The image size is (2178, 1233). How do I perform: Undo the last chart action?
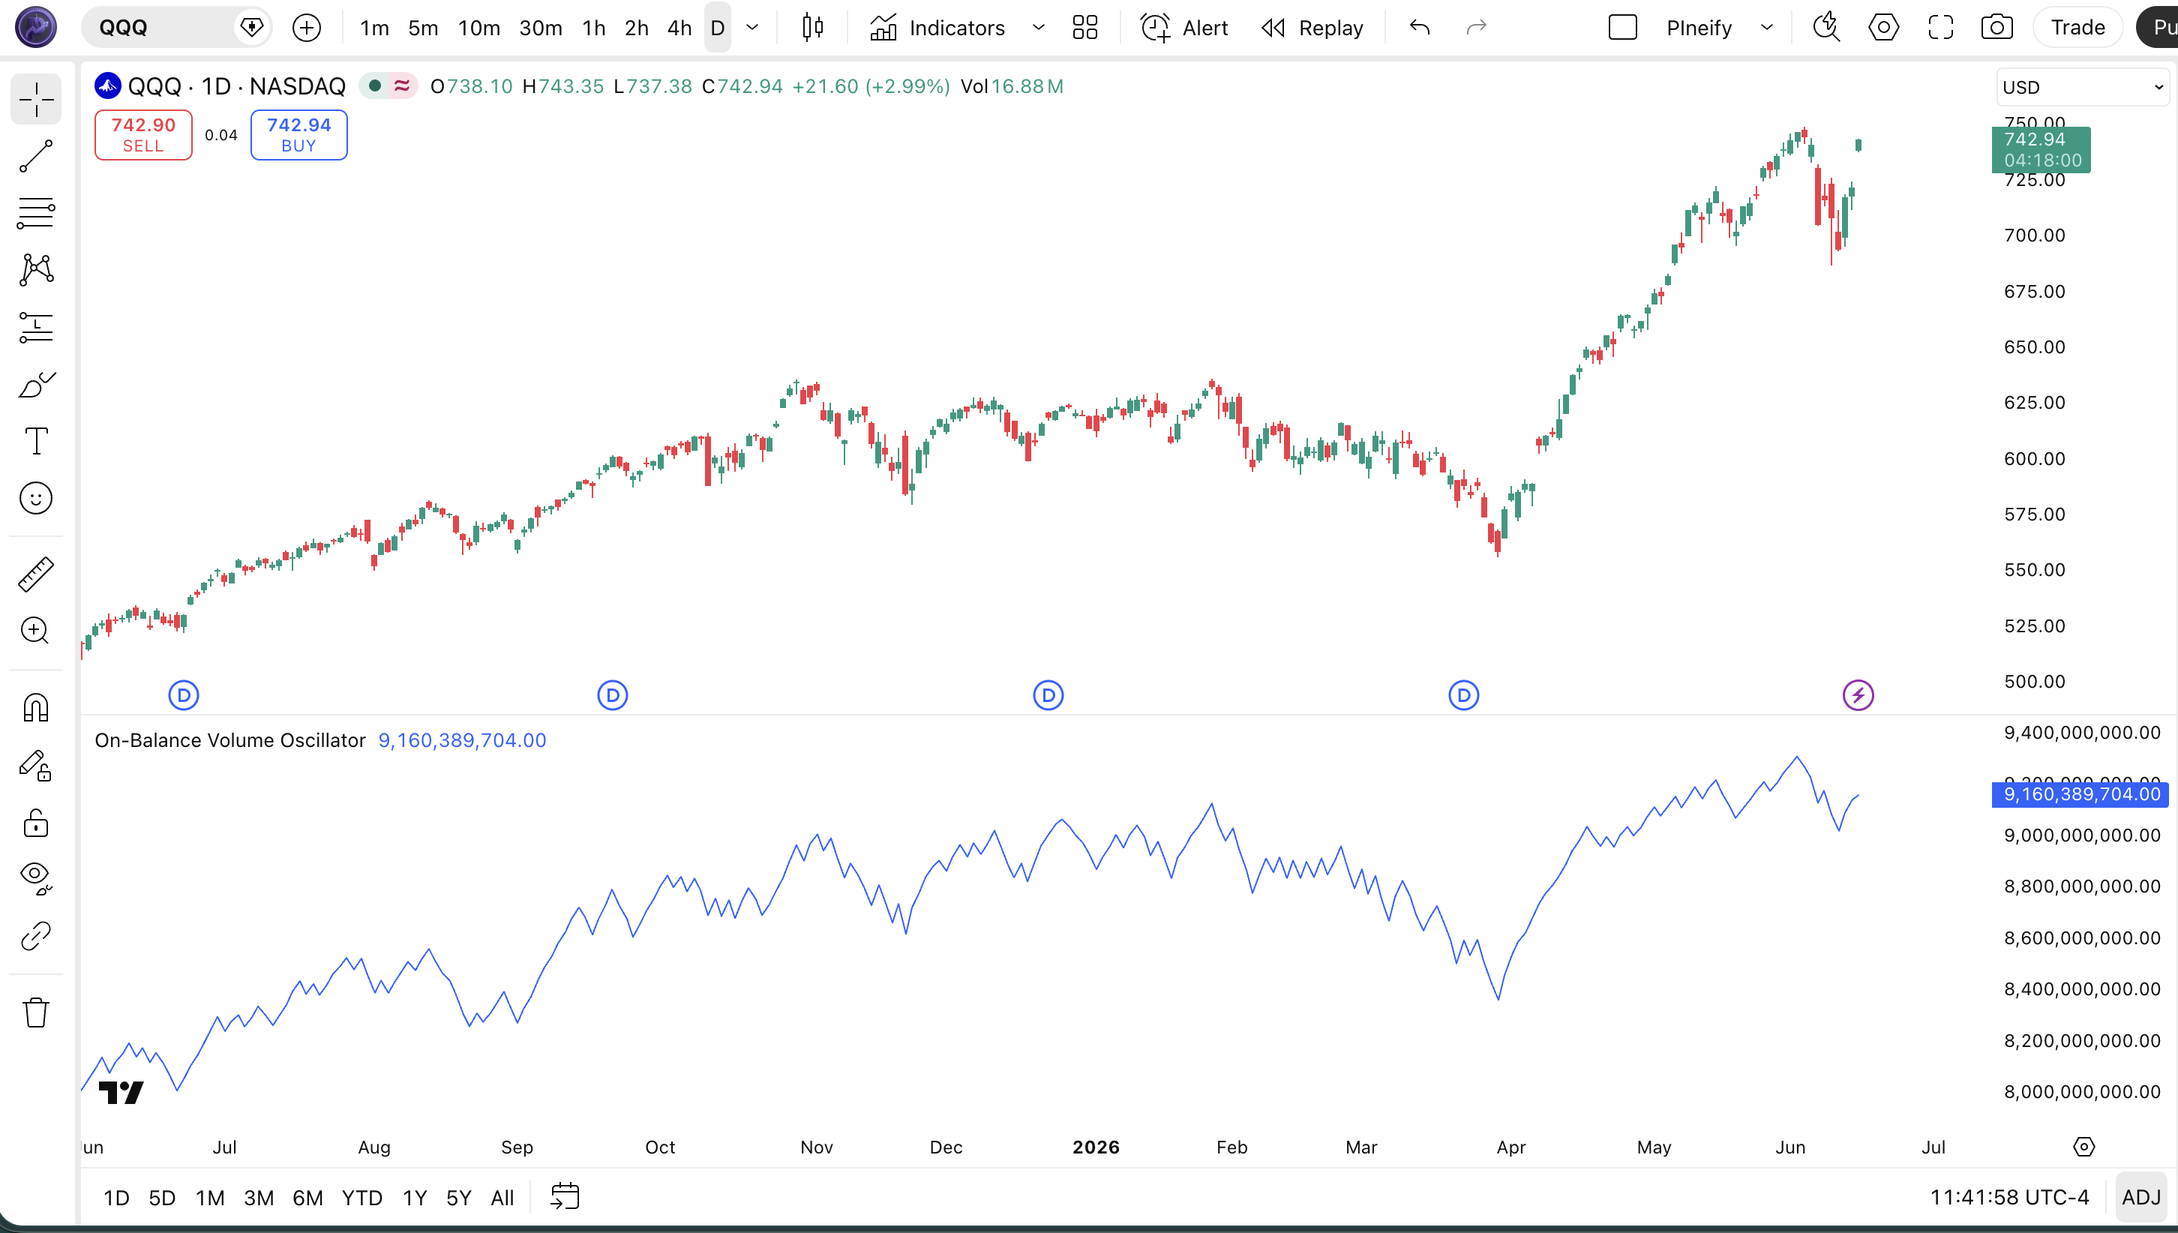(1420, 28)
